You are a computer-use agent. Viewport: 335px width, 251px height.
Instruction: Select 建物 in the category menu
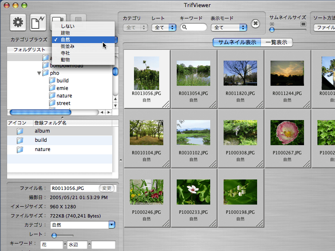click(x=83, y=33)
